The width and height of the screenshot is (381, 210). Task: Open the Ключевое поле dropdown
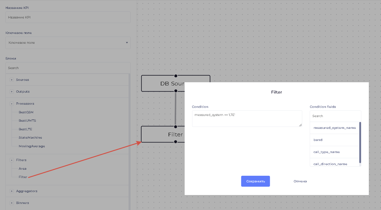(x=68, y=43)
